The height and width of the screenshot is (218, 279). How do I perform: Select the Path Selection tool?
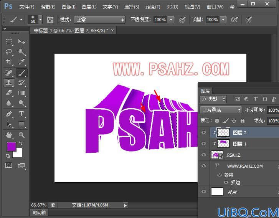click(9, 124)
